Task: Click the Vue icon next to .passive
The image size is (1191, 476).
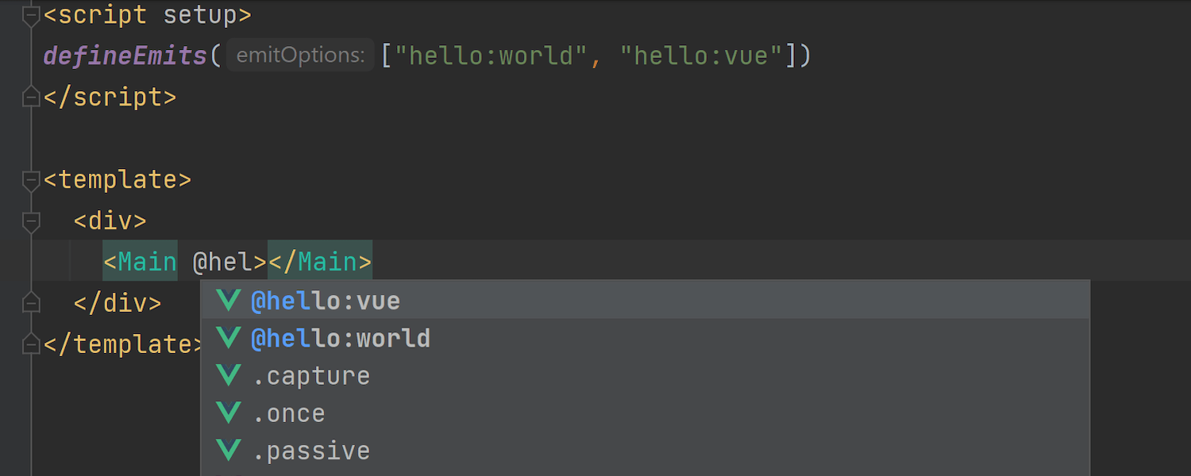Action: [229, 451]
